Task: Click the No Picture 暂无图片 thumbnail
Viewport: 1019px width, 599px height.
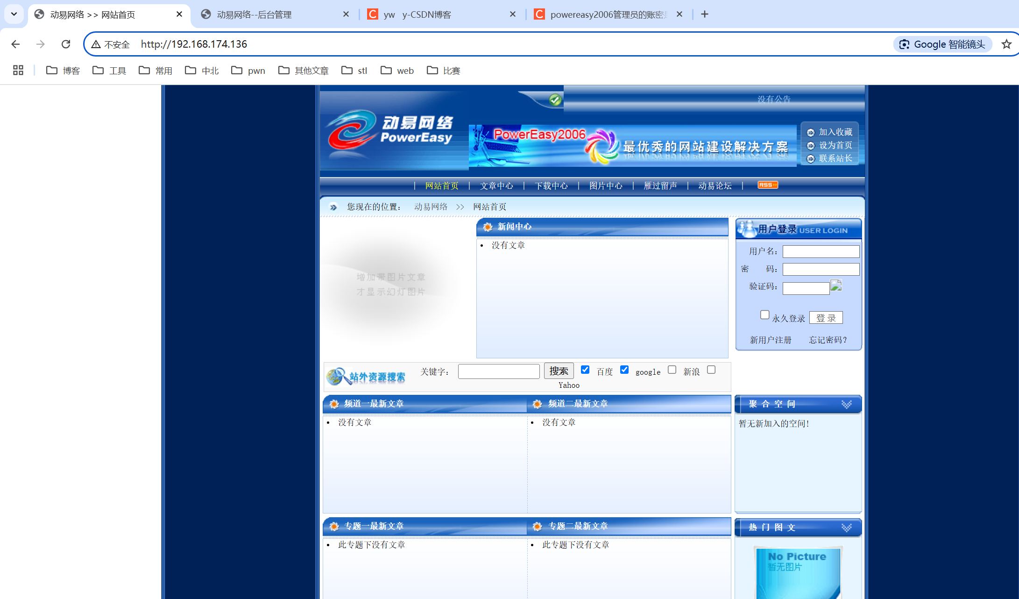Action: 798,573
